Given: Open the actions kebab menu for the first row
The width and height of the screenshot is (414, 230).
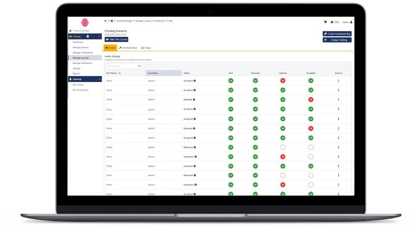Looking at the screenshot, I should click(338, 81).
